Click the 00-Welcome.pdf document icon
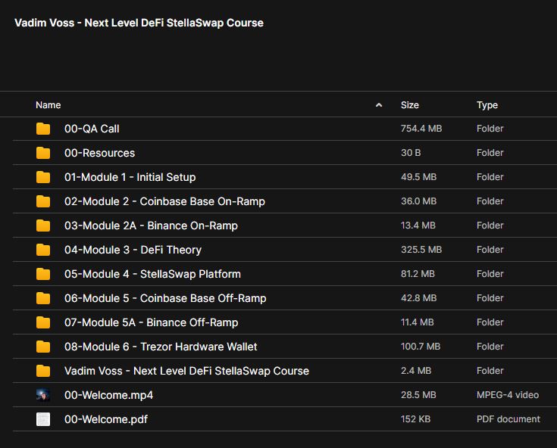This screenshot has width=557, height=448. 43,419
